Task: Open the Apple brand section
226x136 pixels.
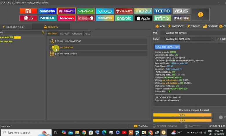Action: 143,18
